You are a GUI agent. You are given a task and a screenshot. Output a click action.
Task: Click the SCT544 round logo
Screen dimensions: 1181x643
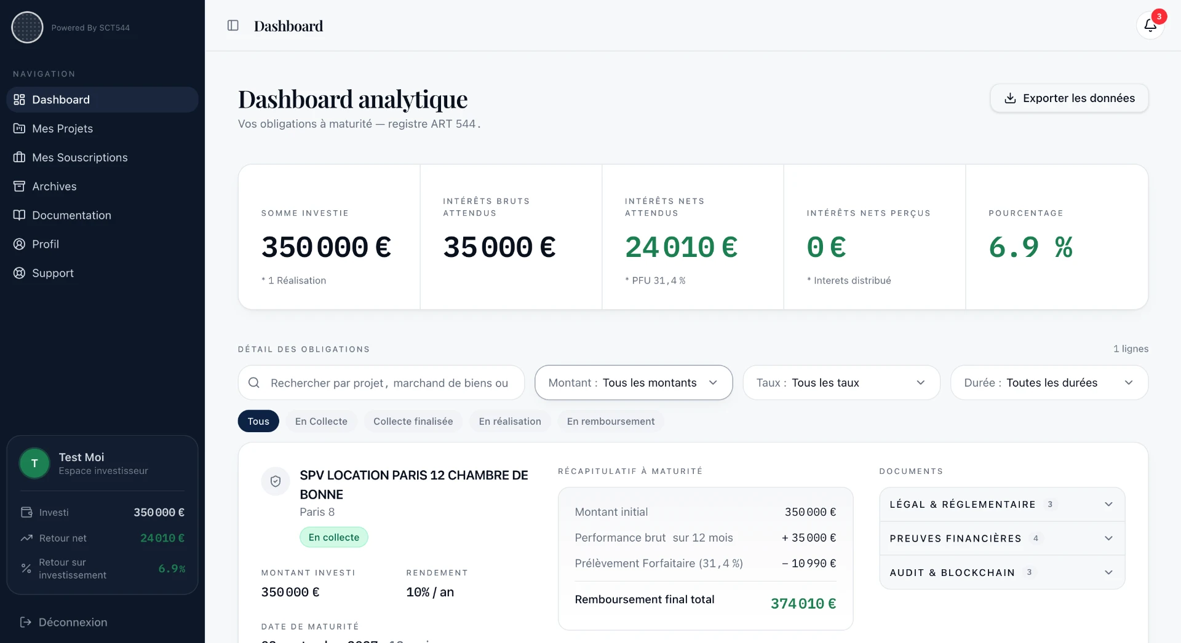[x=27, y=27]
